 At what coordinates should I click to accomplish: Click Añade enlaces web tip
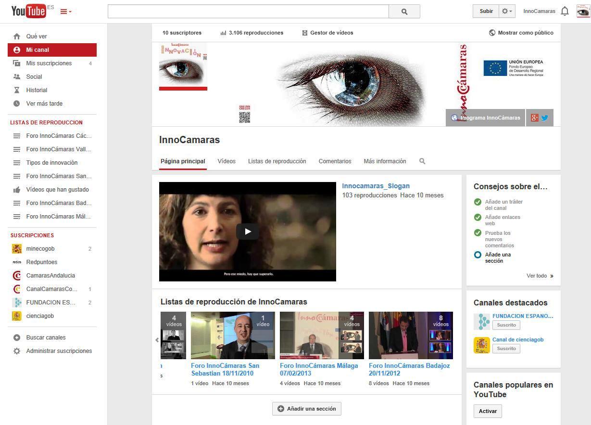click(503, 220)
